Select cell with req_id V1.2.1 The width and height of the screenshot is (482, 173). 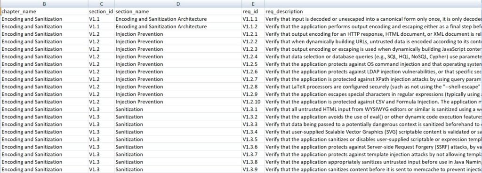[x=253, y=34]
